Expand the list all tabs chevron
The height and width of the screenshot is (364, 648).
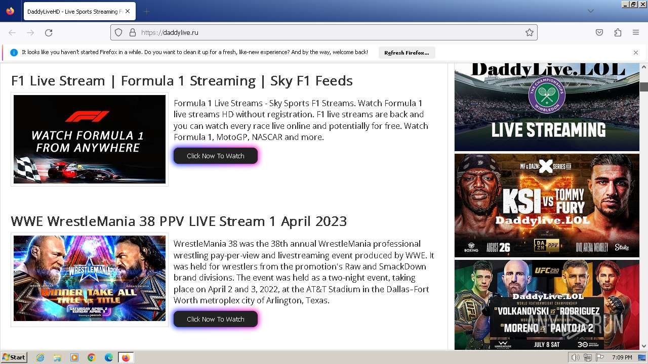(590, 11)
